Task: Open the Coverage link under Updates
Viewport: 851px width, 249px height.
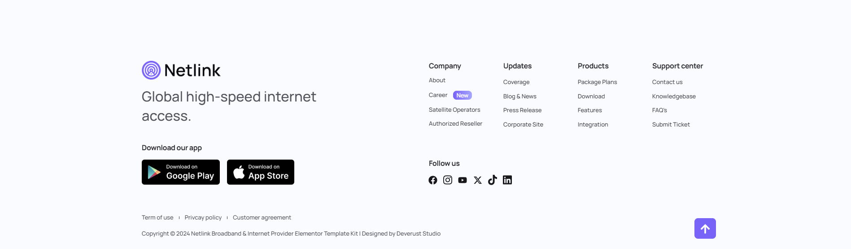Action: tap(516, 82)
